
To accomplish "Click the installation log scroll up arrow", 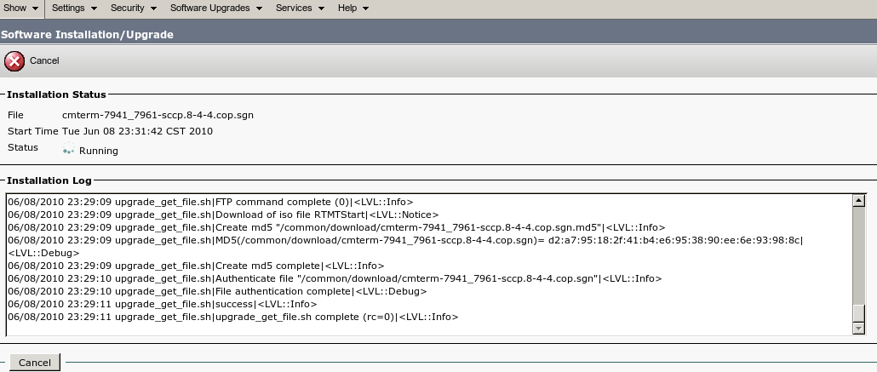I will coord(858,200).
